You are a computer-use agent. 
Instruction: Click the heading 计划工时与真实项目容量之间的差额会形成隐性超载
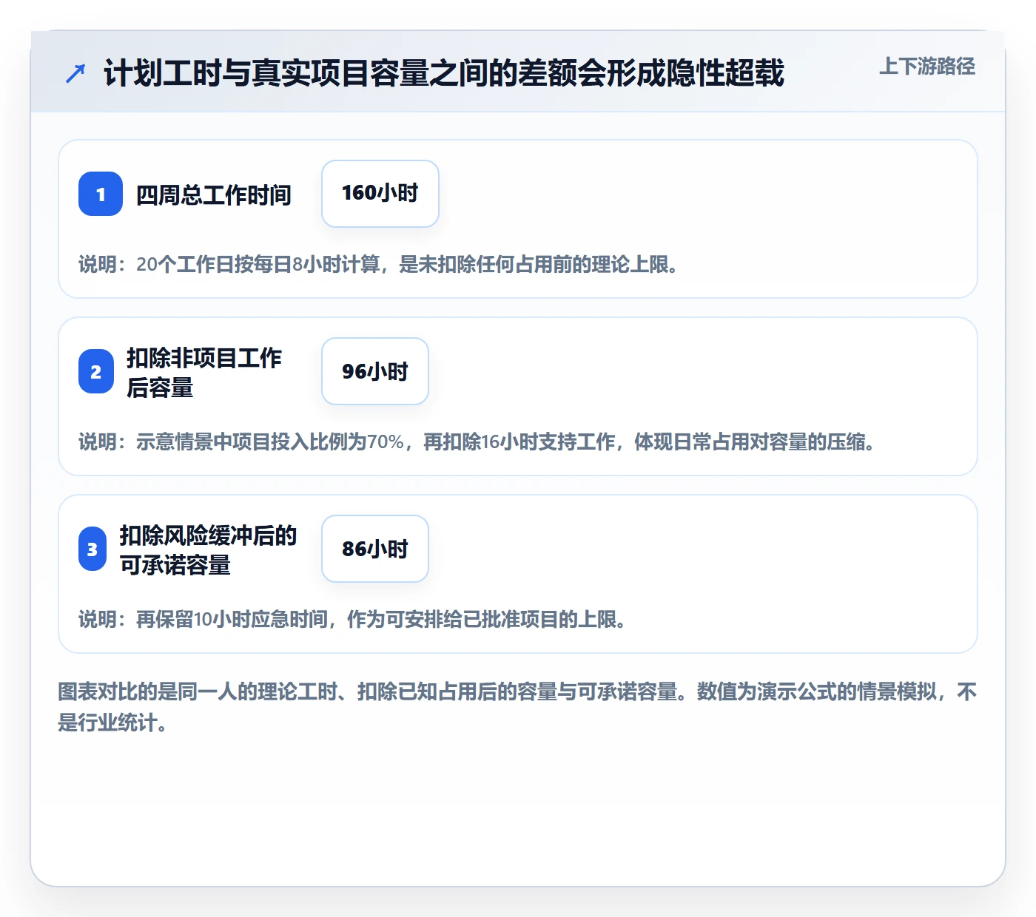pos(443,73)
